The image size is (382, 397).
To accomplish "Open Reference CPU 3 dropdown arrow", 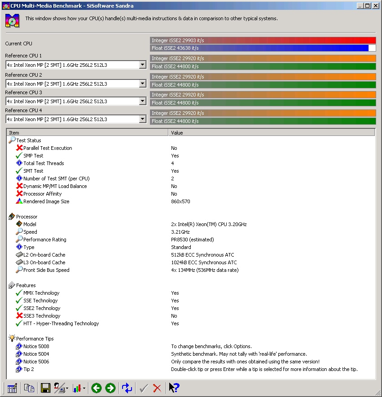I will [x=143, y=101].
